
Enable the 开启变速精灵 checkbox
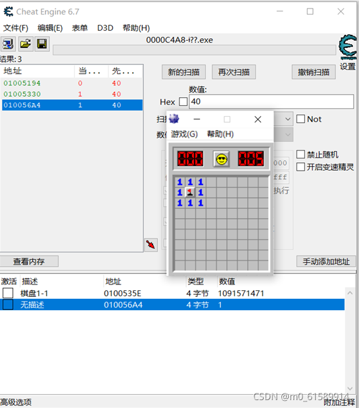(x=300, y=167)
